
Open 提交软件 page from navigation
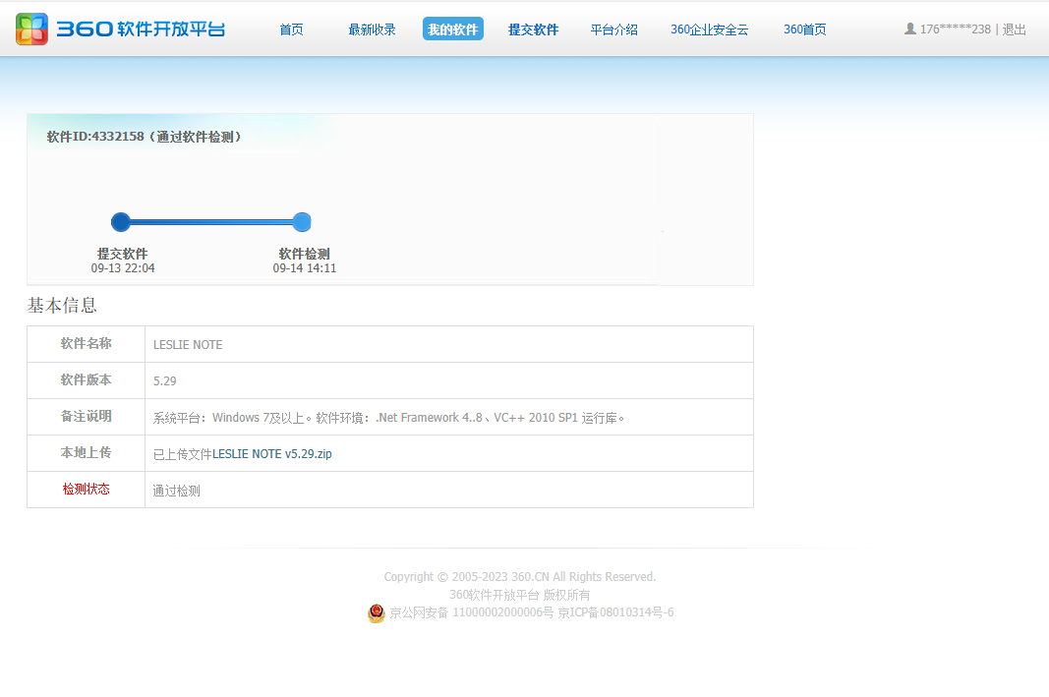tap(533, 29)
